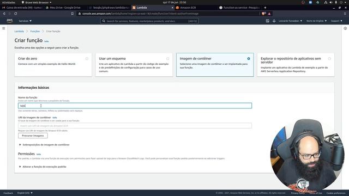Switch to the Caixa de entrada Gmail tab
Viewport: 349px width, 196px height.
(x=22, y=8)
